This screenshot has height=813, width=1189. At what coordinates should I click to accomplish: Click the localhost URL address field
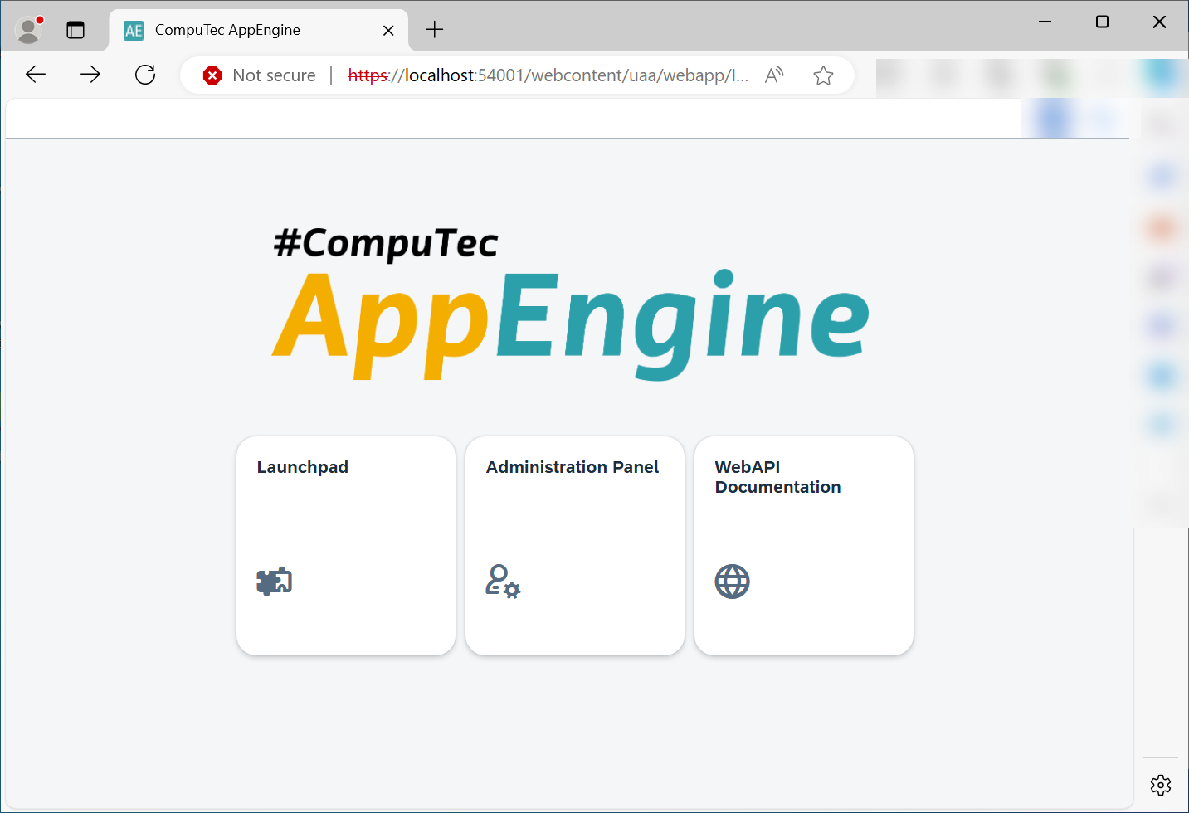(x=548, y=75)
